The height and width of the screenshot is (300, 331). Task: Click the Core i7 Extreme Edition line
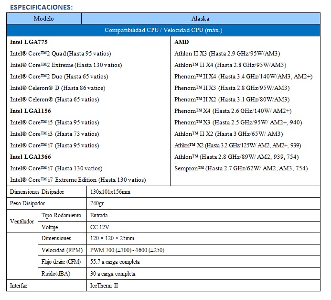coord(78,180)
